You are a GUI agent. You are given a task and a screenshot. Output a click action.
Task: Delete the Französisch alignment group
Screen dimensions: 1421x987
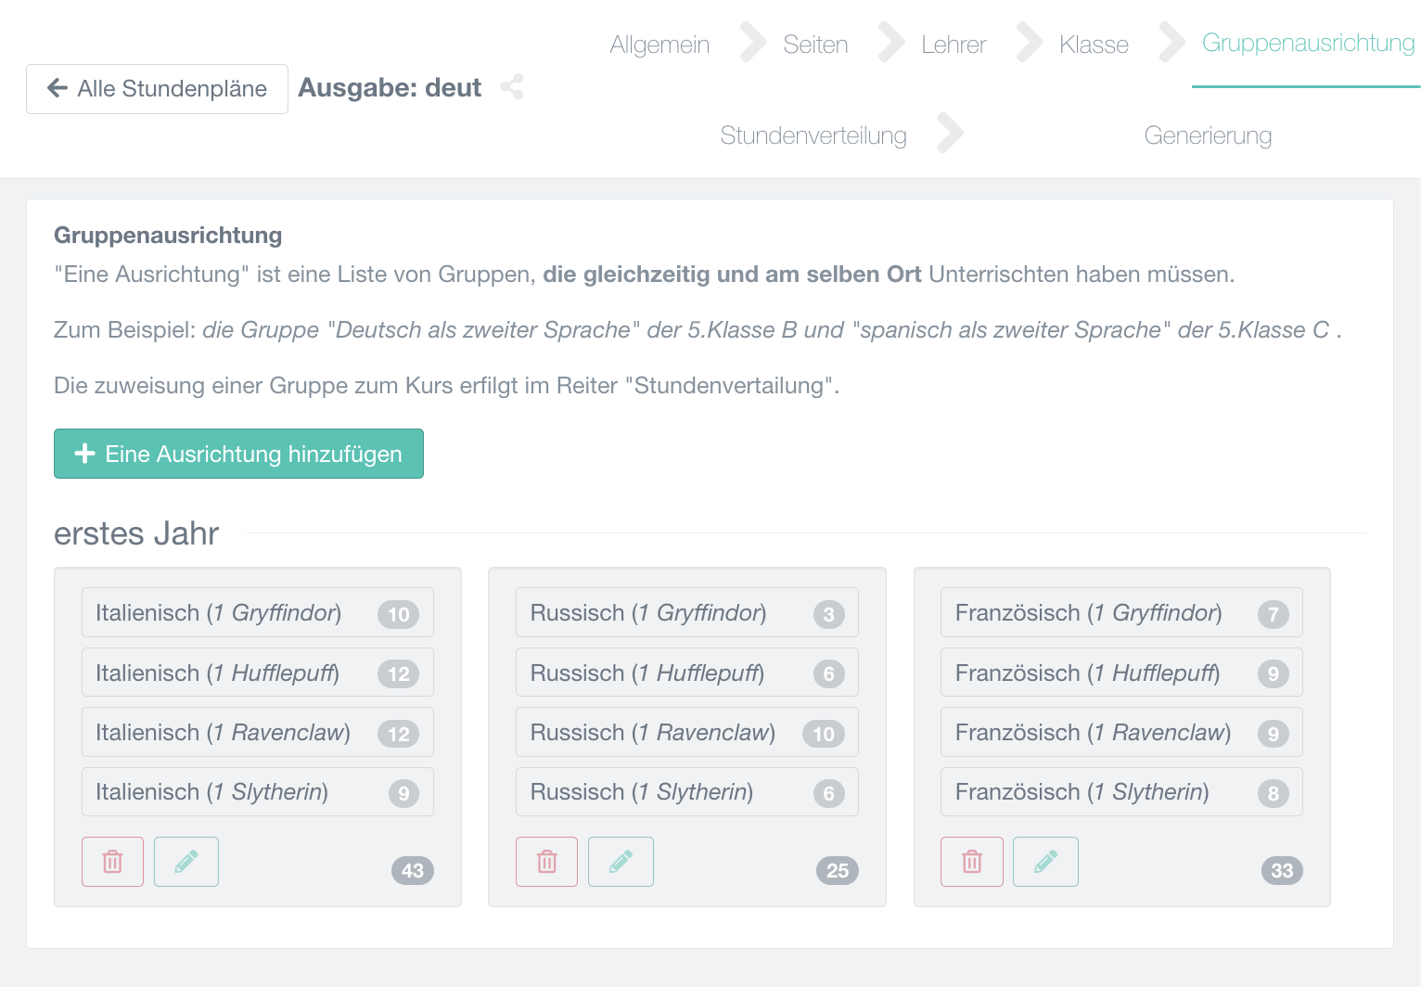[x=971, y=862]
